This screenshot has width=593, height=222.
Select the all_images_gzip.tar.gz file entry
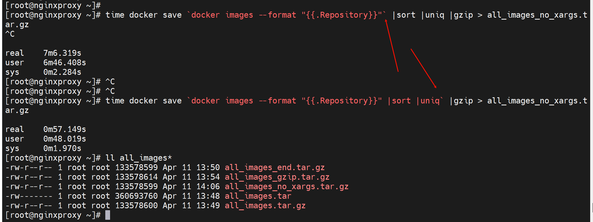(277, 177)
